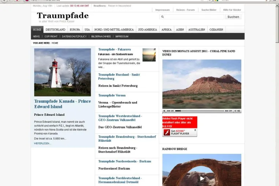Open the Deutschland menu

tap(56, 30)
